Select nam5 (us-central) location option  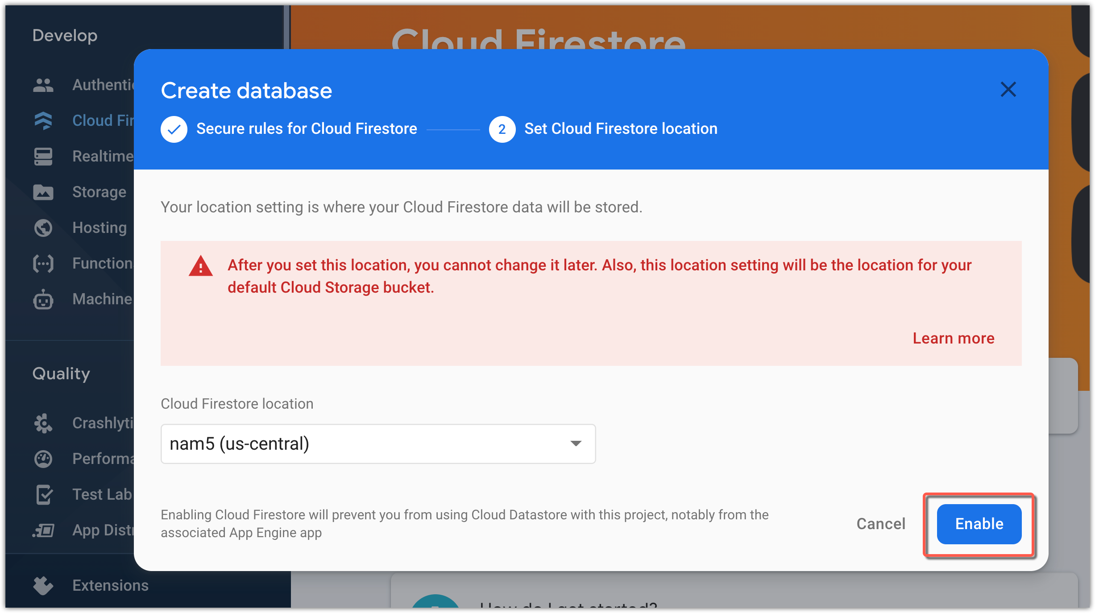[378, 444]
